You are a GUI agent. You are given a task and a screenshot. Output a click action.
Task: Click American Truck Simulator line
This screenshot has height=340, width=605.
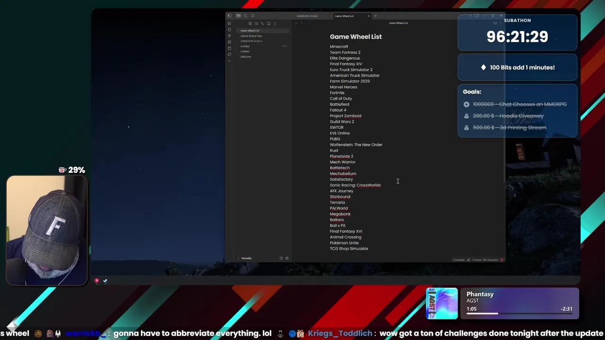tap(354, 76)
